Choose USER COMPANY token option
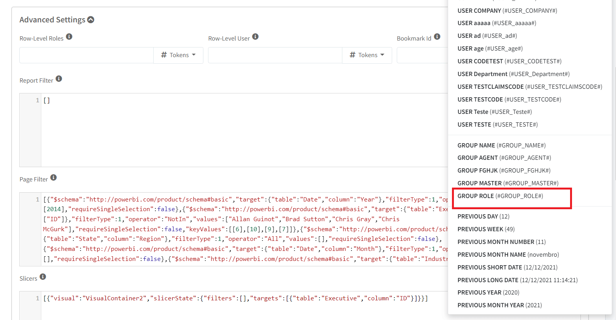This screenshot has height=320, width=616. click(x=507, y=11)
